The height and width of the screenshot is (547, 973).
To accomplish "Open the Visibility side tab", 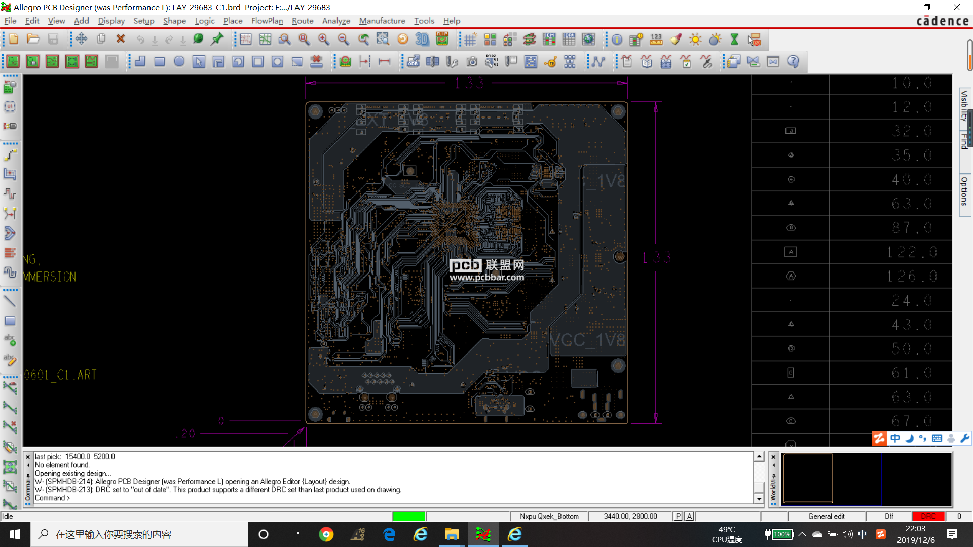I will (x=965, y=105).
